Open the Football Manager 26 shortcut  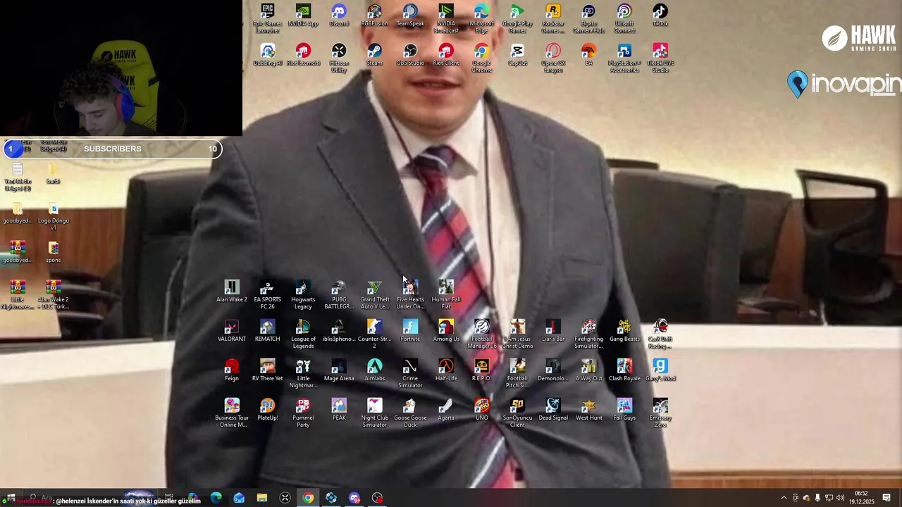pyautogui.click(x=482, y=334)
